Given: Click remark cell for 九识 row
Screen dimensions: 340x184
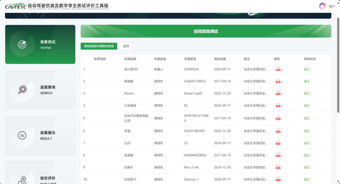Looking at the screenshot, I should (x=256, y=143).
